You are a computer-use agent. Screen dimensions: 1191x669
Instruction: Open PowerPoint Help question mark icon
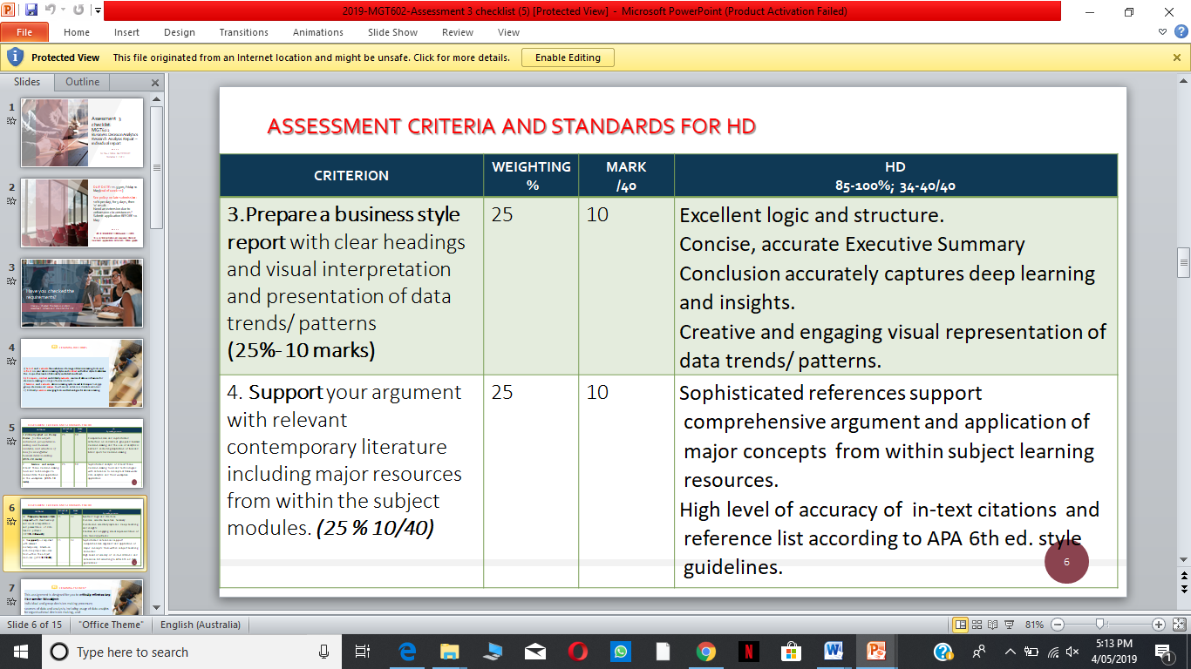tap(1181, 32)
